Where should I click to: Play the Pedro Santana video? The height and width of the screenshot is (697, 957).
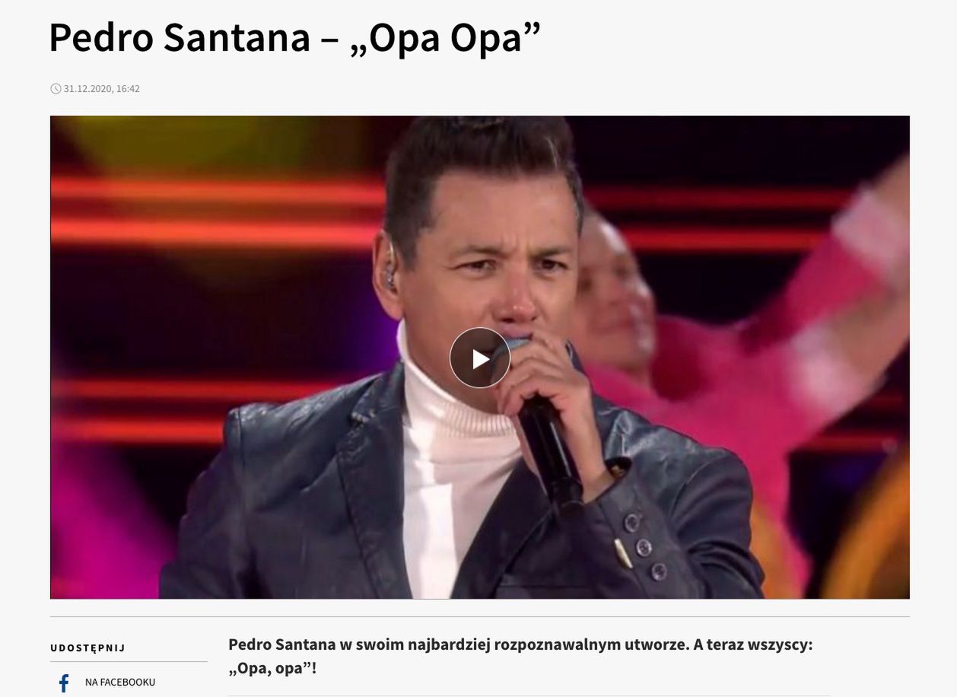click(479, 358)
